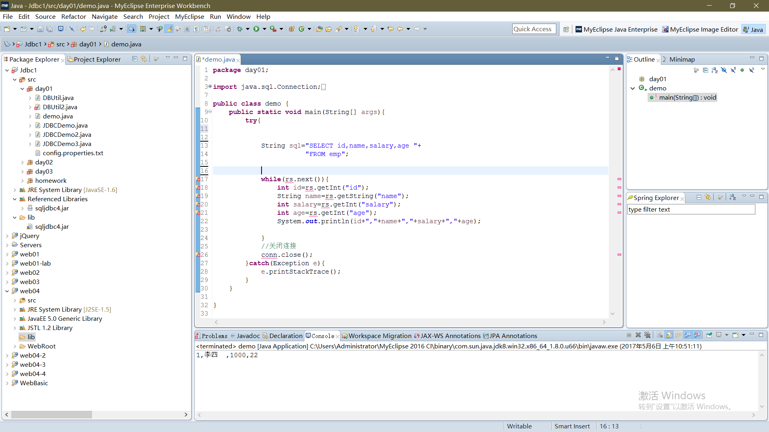Expand the day02 package node

pos(22,162)
